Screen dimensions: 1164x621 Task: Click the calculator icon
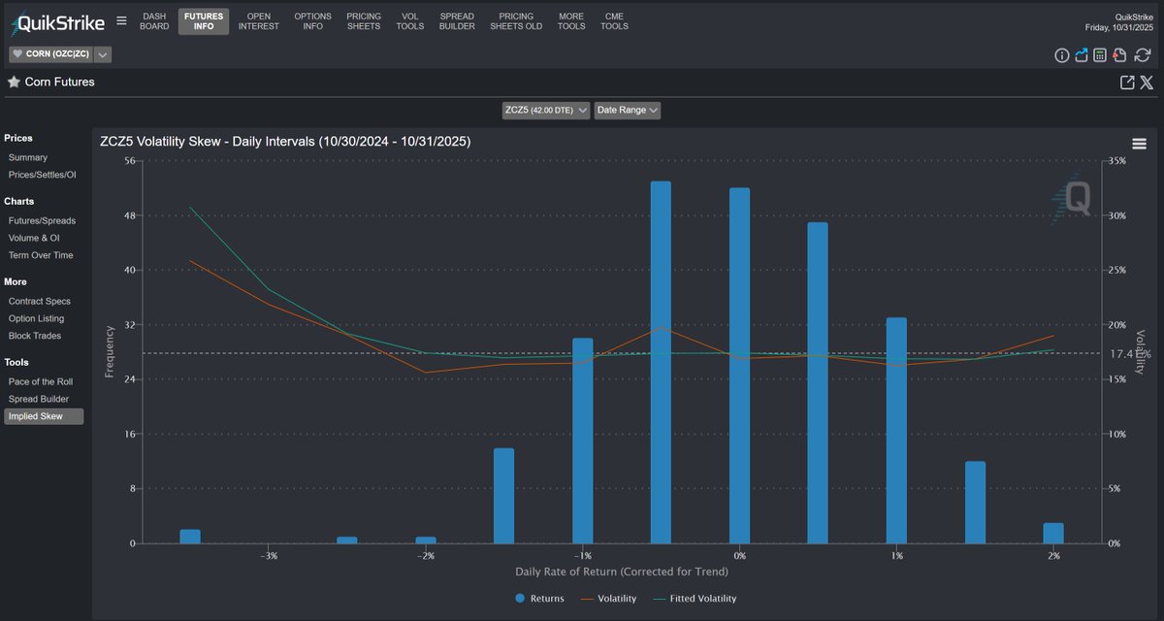1100,55
